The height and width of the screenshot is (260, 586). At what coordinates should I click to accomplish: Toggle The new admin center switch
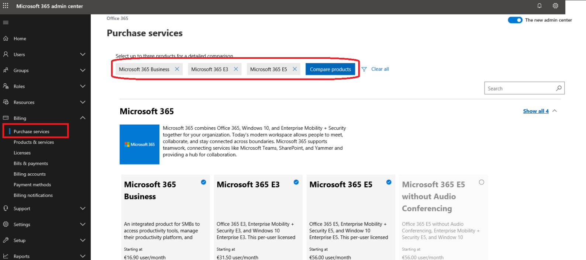(x=515, y=20)
